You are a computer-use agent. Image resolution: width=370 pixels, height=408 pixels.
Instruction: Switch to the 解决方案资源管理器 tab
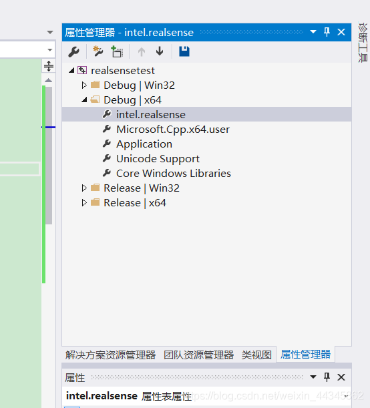[x=110, y=355]
